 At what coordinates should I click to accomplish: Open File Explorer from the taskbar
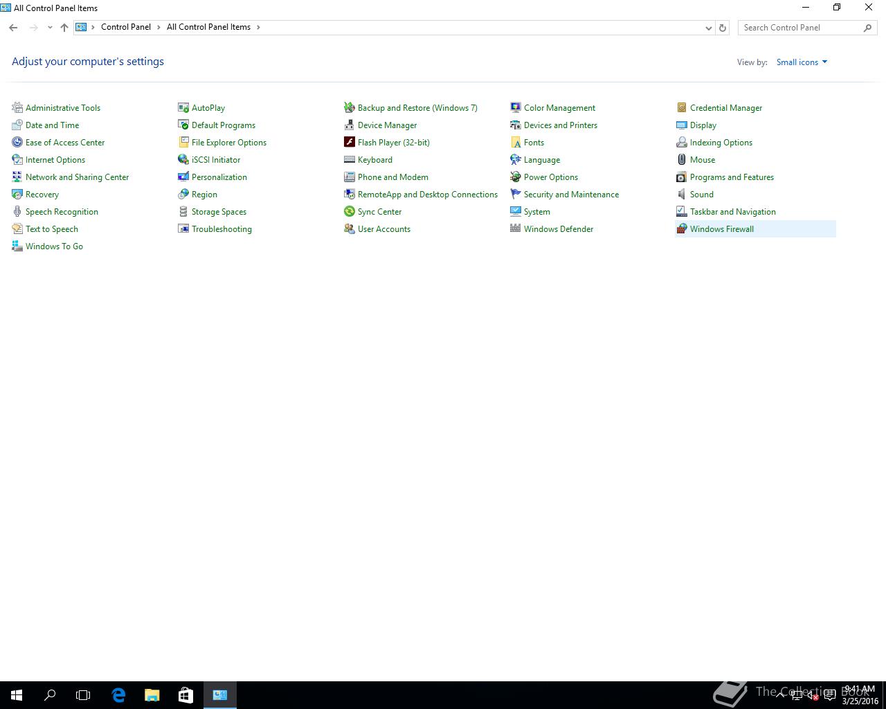pos(152,695)
